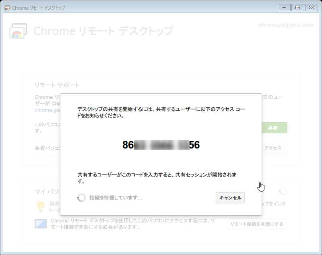Click the monitor icon beside remote connection text
The image size is (322, 255).
[41, 224]
